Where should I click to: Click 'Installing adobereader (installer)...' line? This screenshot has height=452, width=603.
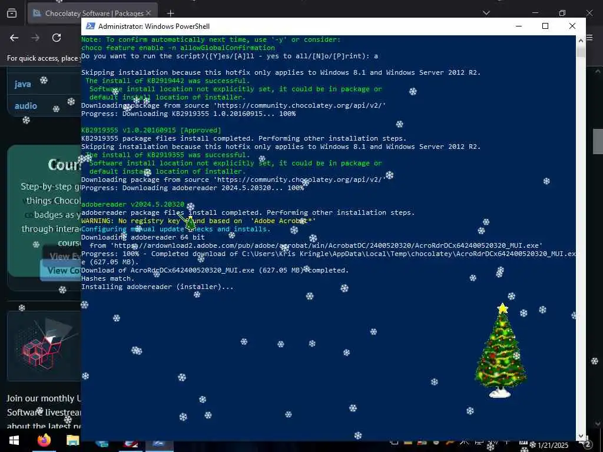coord(157,287)
